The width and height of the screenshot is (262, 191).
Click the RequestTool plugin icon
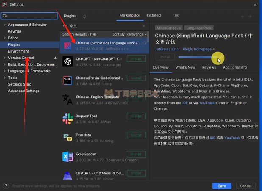67,118
